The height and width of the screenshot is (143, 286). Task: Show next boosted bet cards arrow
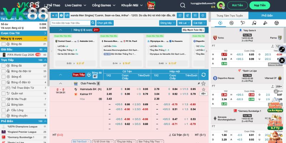207,51
